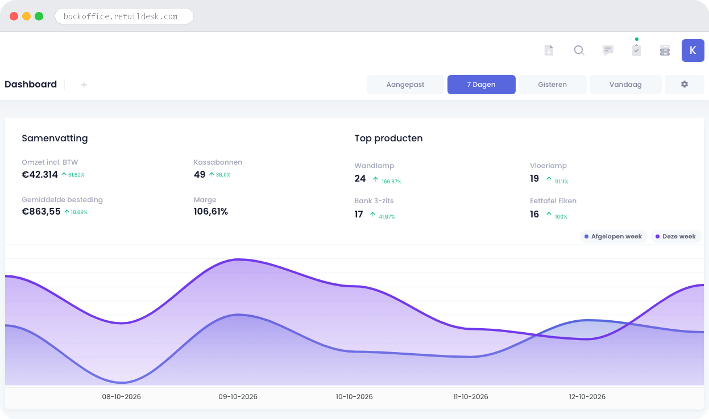Open the search magnifier icon

coord(579,51)
